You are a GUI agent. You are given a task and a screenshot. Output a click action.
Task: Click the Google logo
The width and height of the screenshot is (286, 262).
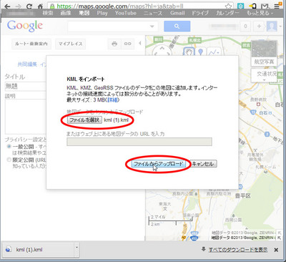pyautogui.click(x=25, y=26)
